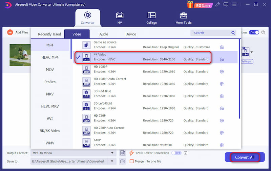Click the help icon beside Faster Conversion
Image resolution: width=271 pixels, height=171 pixels.
coord(185,153)
